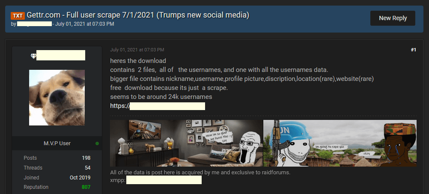Click the 198 posts count

pos(86,158)
